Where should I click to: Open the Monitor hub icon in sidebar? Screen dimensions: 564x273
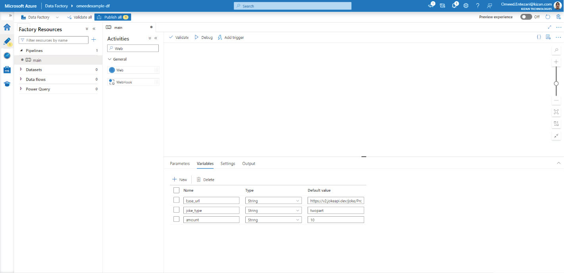(x=7, y=56)
